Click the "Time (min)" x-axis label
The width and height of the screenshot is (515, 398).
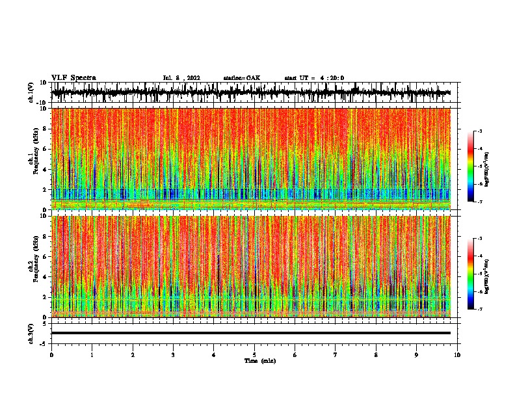260,361
